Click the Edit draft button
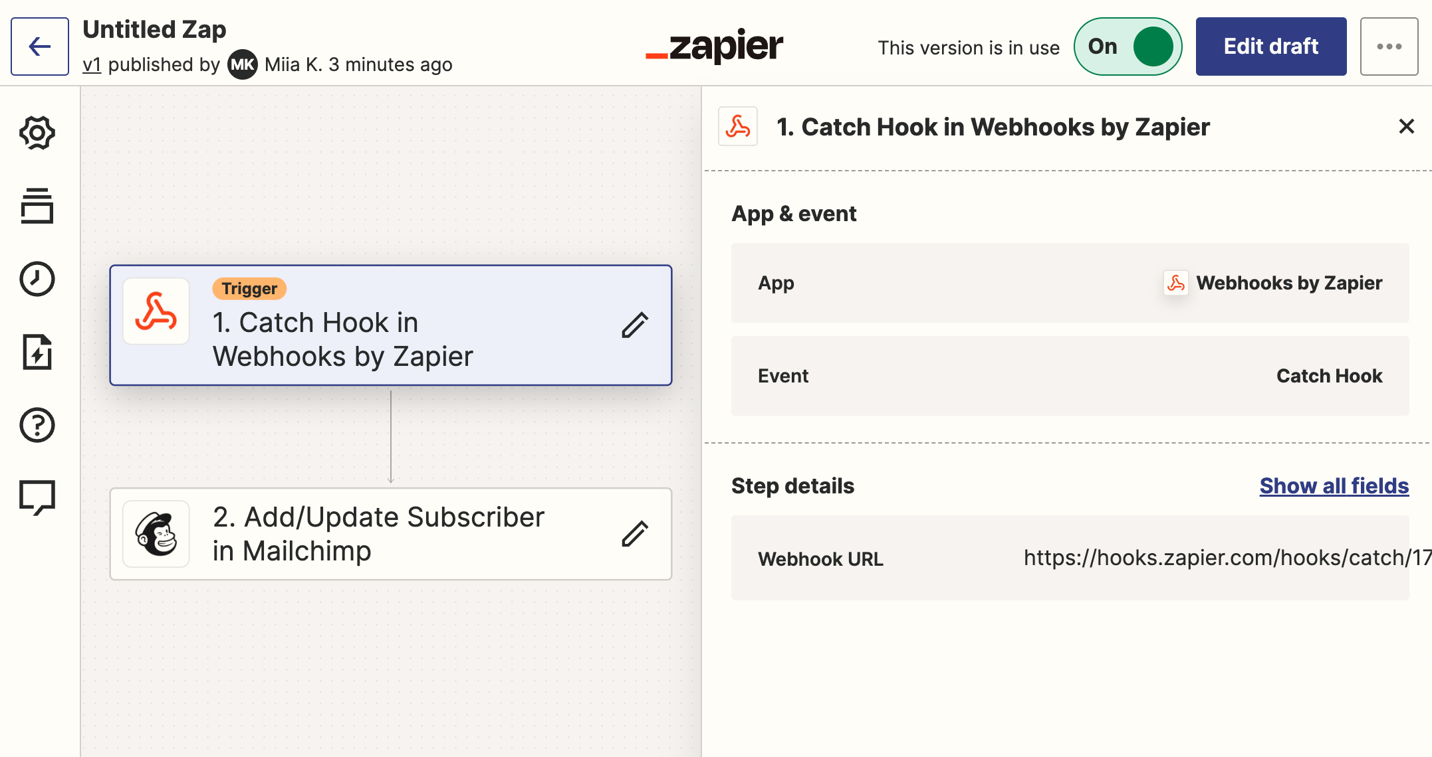This screenshot has width=1432, height=757. point(1270,46)
